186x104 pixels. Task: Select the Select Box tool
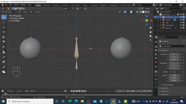[4, 17]
